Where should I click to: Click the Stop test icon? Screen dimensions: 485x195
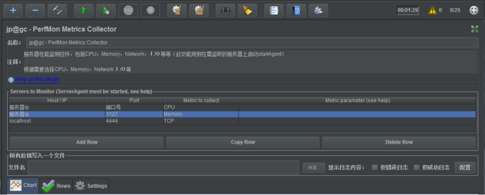click(128, 10)
